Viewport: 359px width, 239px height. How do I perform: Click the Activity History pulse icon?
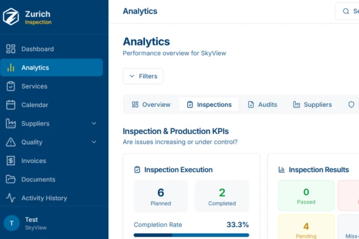coord(11,198)
